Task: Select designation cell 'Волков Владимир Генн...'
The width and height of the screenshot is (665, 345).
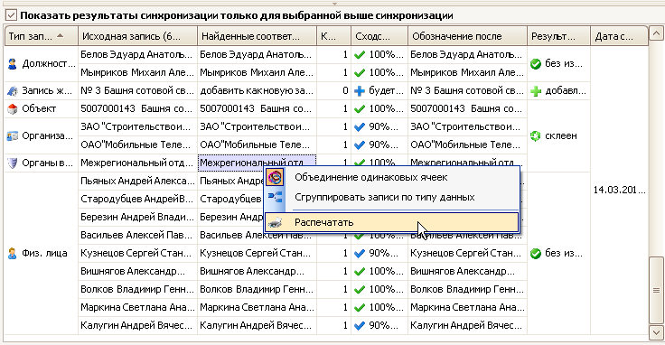Action: 467,290
